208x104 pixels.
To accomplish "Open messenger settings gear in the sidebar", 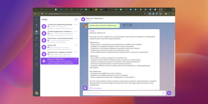I will pos(37,64).
